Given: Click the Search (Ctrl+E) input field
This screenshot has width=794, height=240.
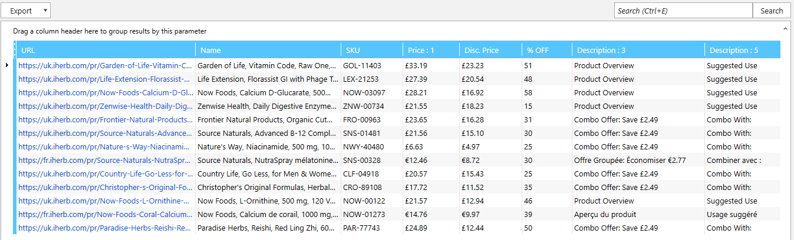Looking at the screenshot, I should pos(683,11).
